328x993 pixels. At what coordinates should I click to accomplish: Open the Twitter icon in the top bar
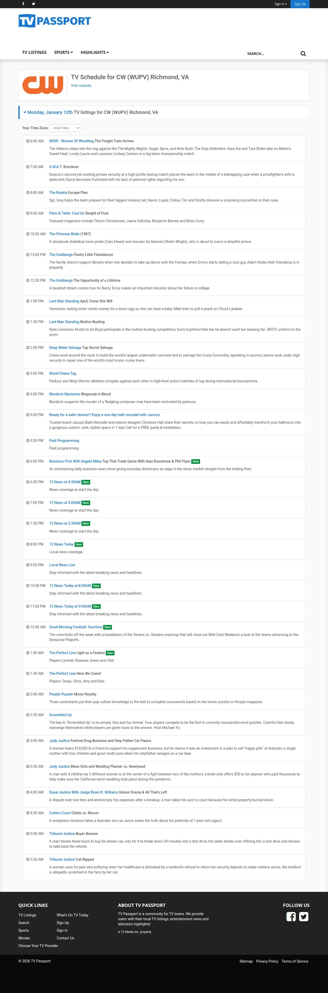[x=33, y=4]
